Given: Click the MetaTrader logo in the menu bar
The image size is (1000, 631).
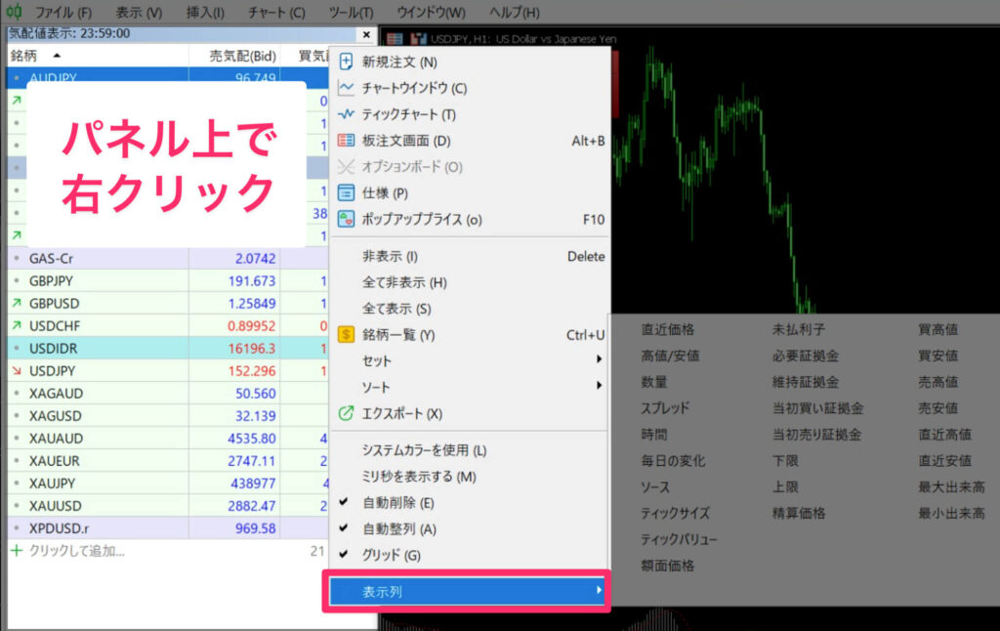Looking at the screenshot, I should point(14,12).
